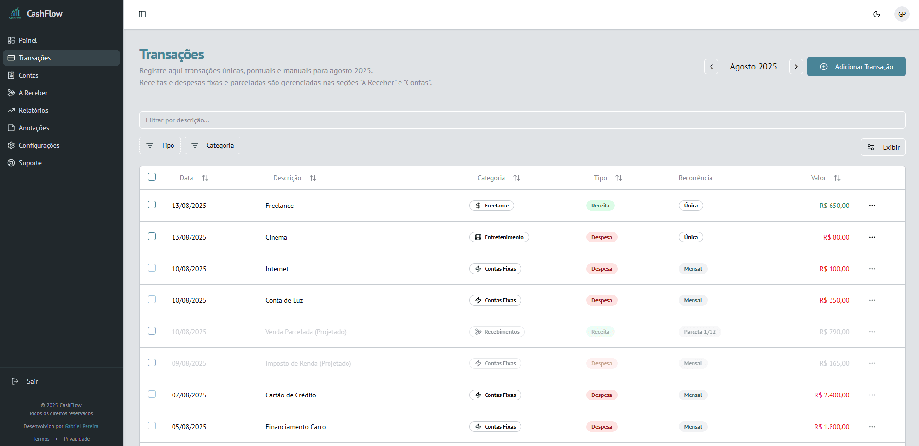Open the Exibir column visibility dropdown

point(883,147)
